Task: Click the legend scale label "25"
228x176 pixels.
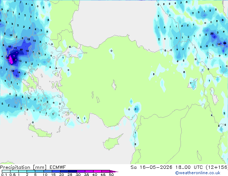Action: [x=70, y=175]
